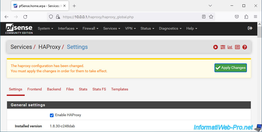Open the browser extensions puzzle icon
Screen dimensions: 262x132
246,17
